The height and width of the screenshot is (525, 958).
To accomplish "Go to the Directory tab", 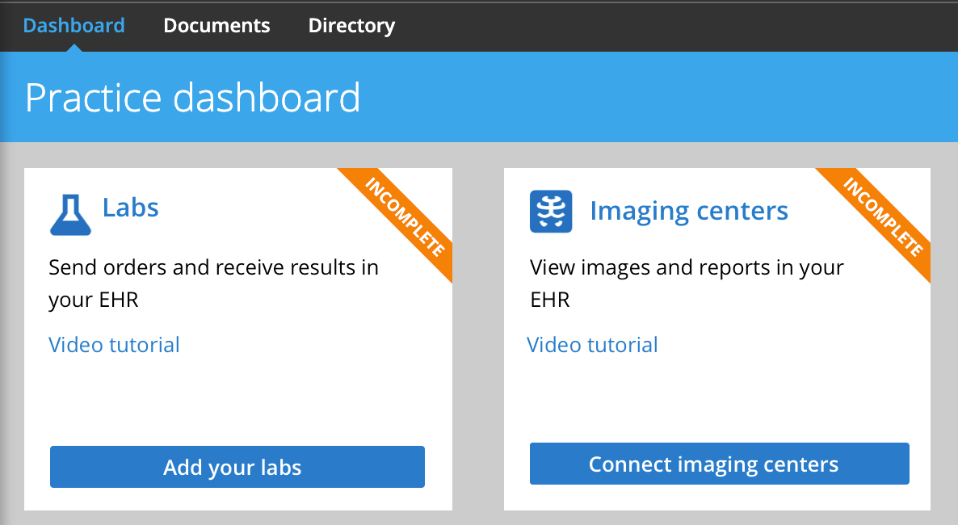I will [351, 25].
